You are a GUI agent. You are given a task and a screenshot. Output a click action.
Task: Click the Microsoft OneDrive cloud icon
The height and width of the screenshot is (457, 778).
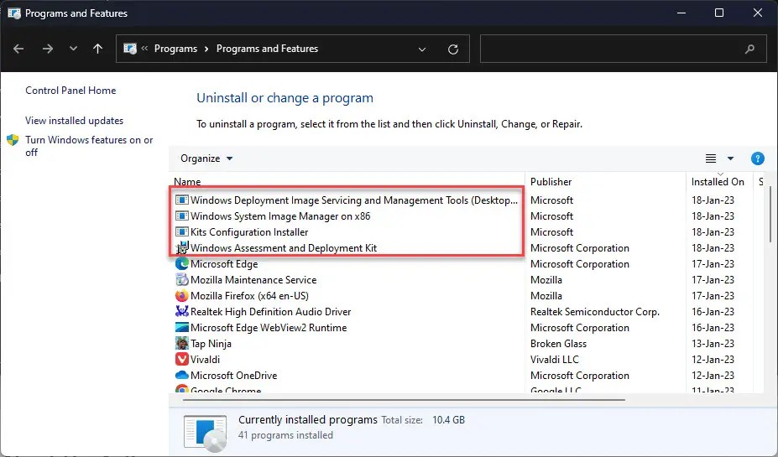182,376
